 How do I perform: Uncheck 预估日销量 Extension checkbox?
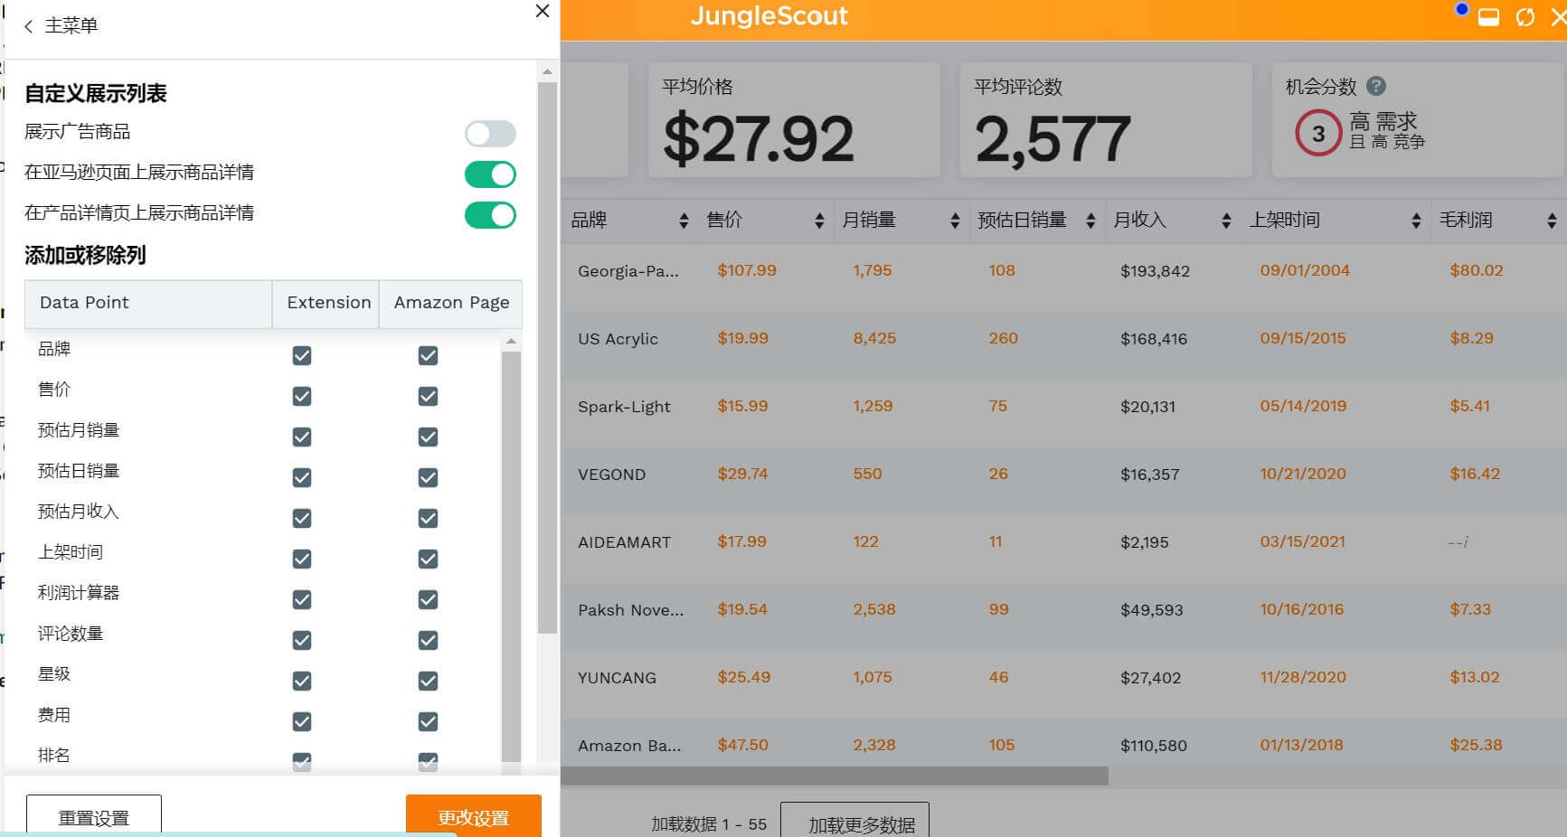302,478
